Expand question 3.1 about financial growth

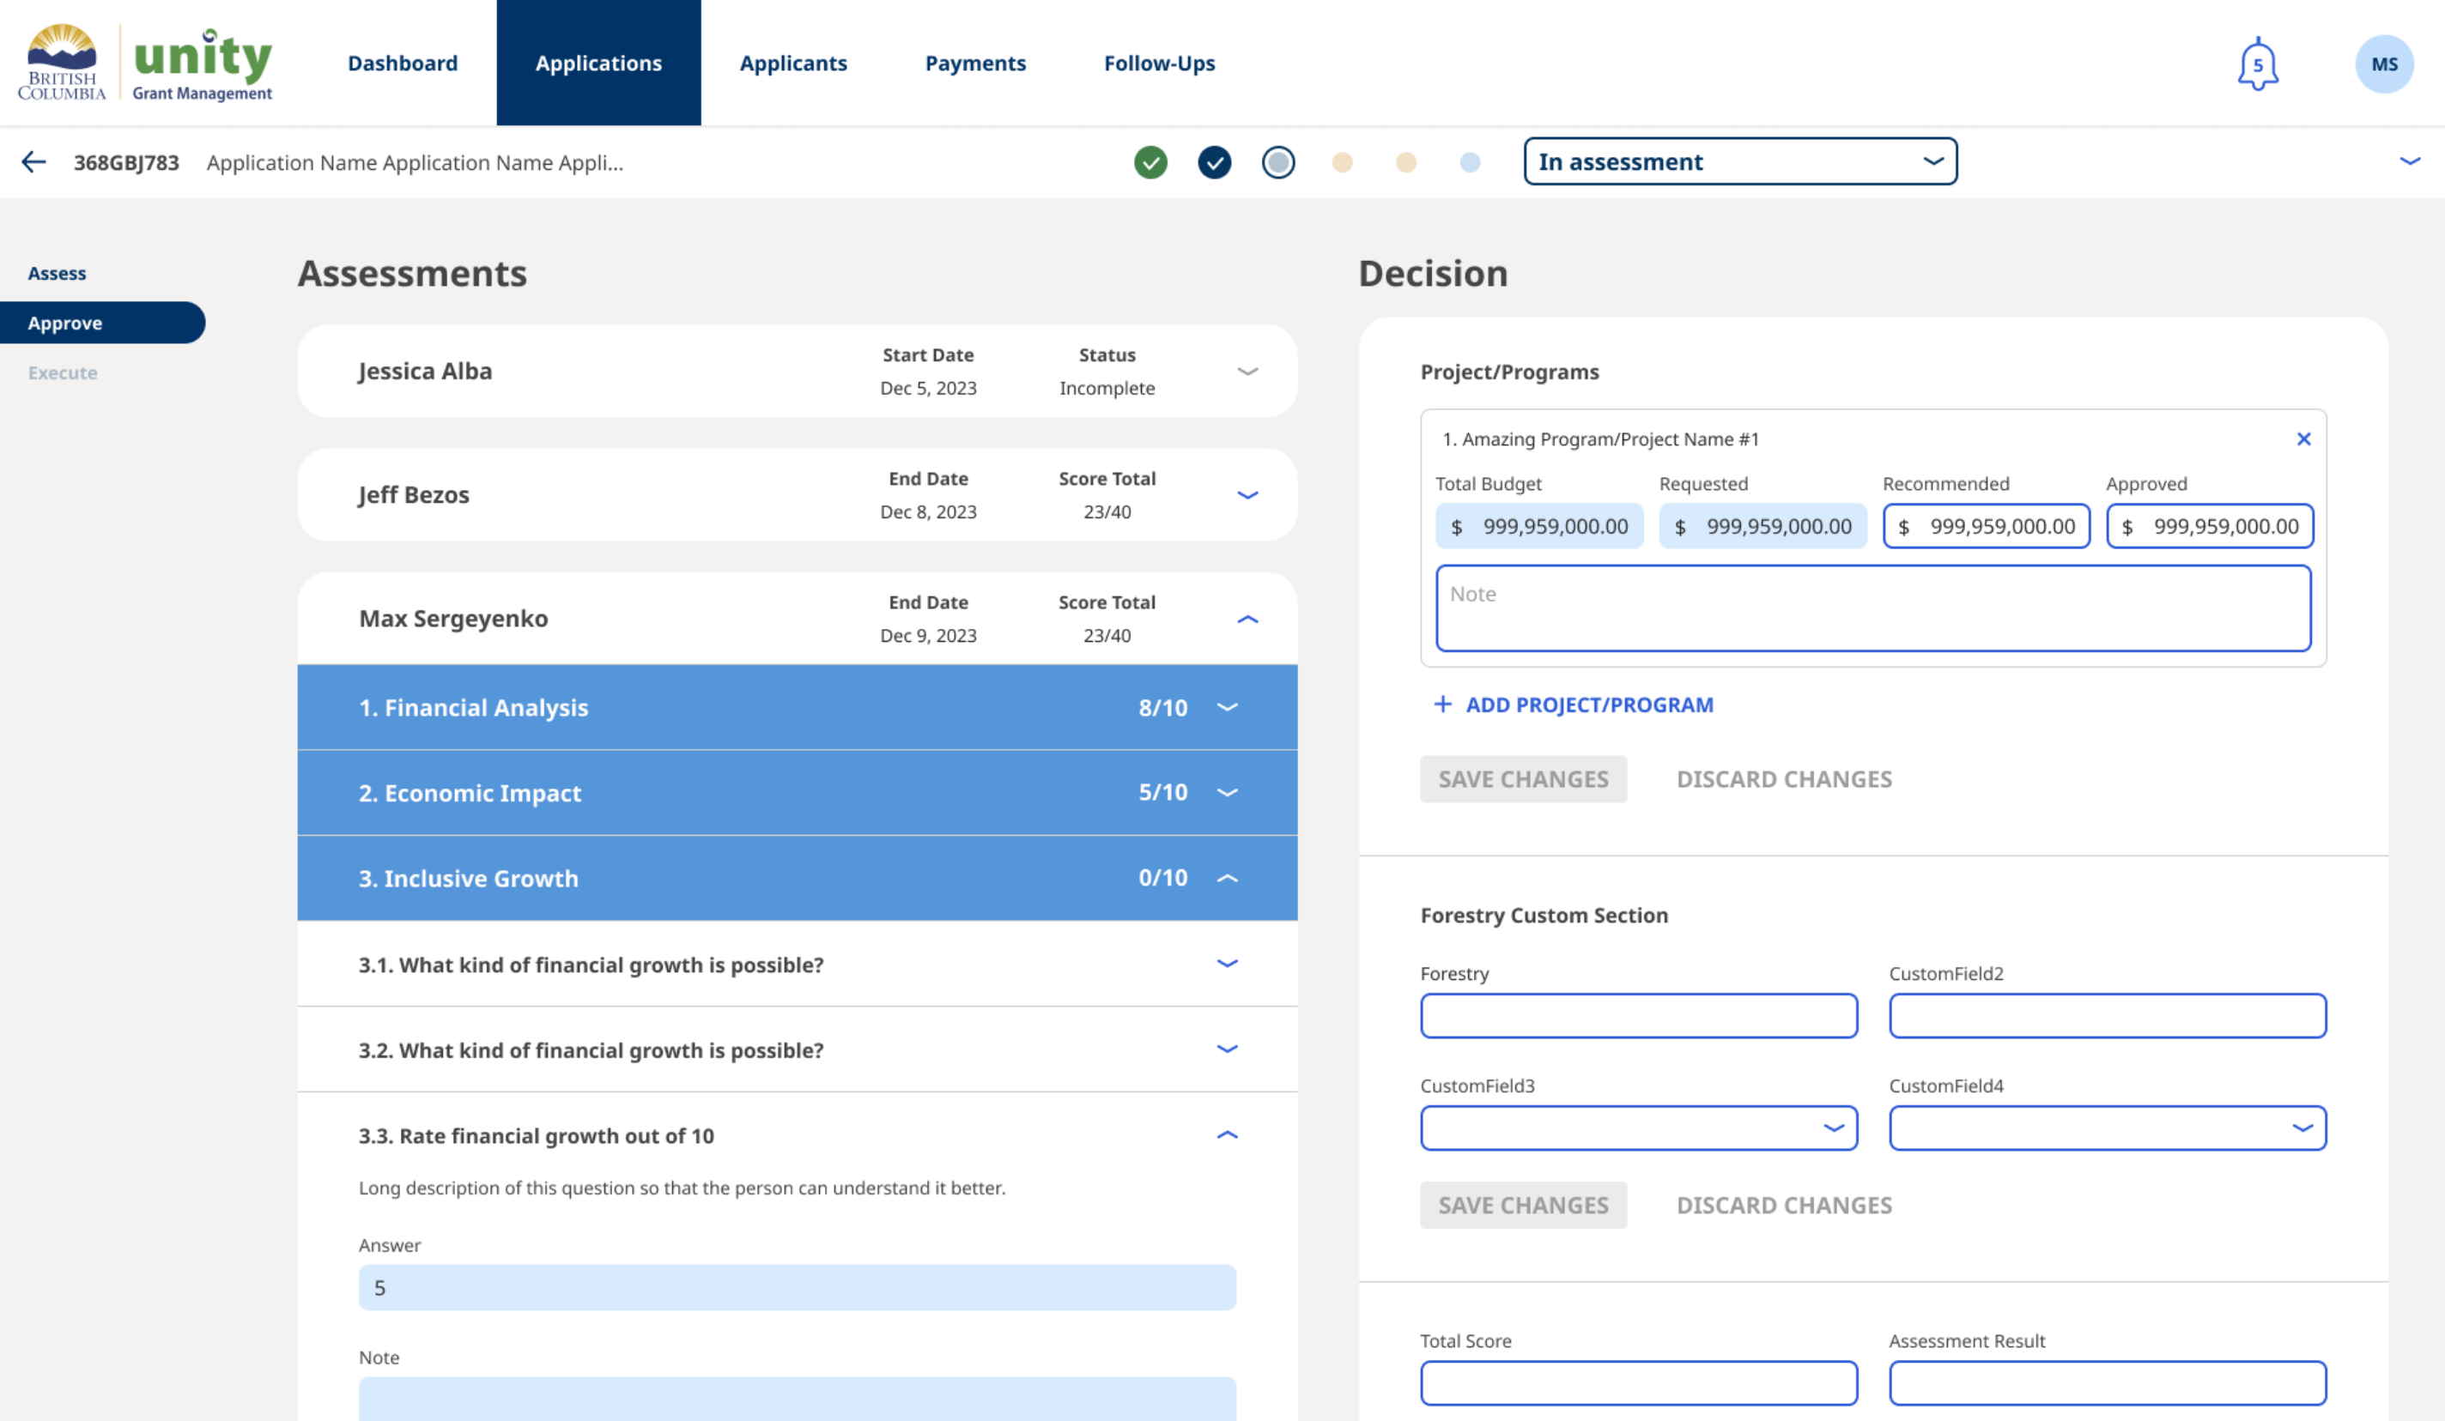point(1228,963)
